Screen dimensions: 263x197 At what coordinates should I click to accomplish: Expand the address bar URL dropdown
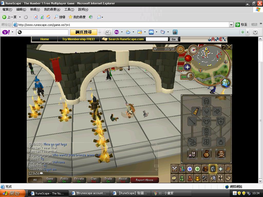point(231,25)
